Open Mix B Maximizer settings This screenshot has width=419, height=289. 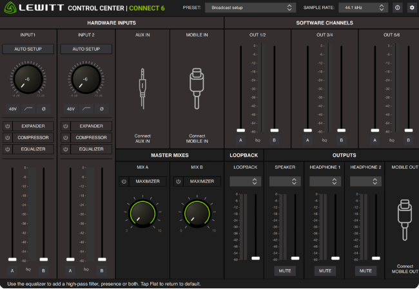202,182
